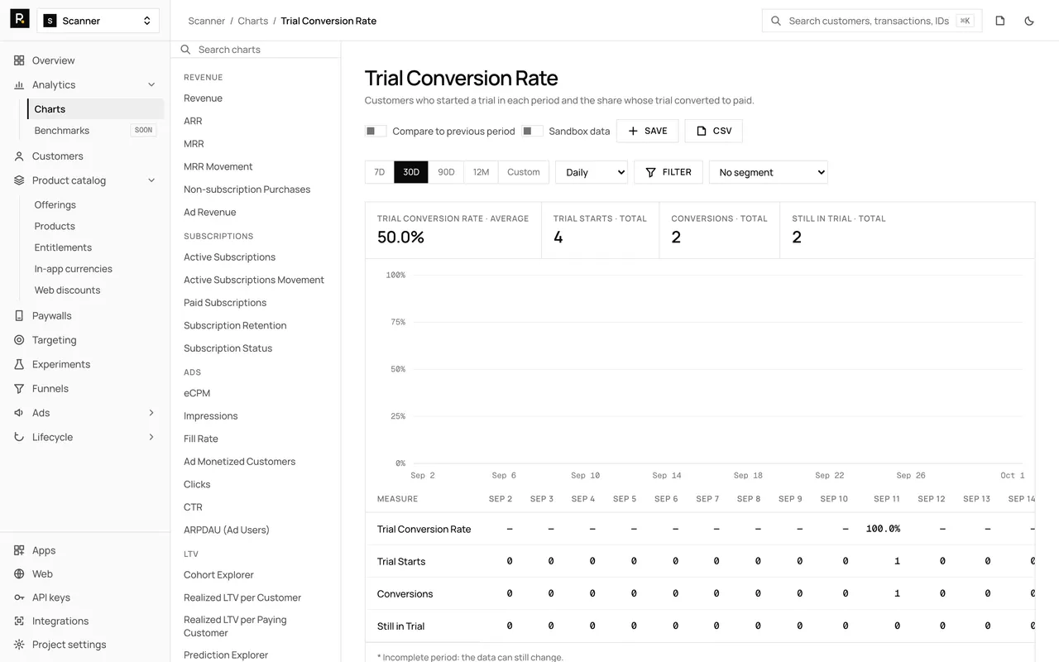Click the RevenueCat logo icon

point(20,19)
